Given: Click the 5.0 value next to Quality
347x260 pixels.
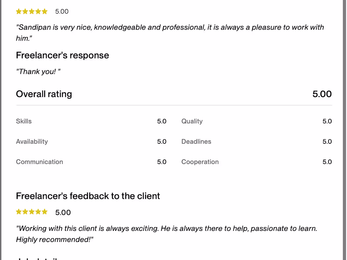Looking at the screenshot, I should (x=327, y=121).
